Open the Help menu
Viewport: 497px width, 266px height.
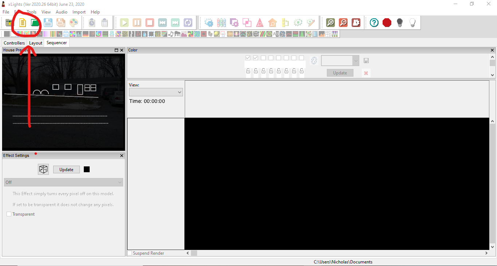95,12
